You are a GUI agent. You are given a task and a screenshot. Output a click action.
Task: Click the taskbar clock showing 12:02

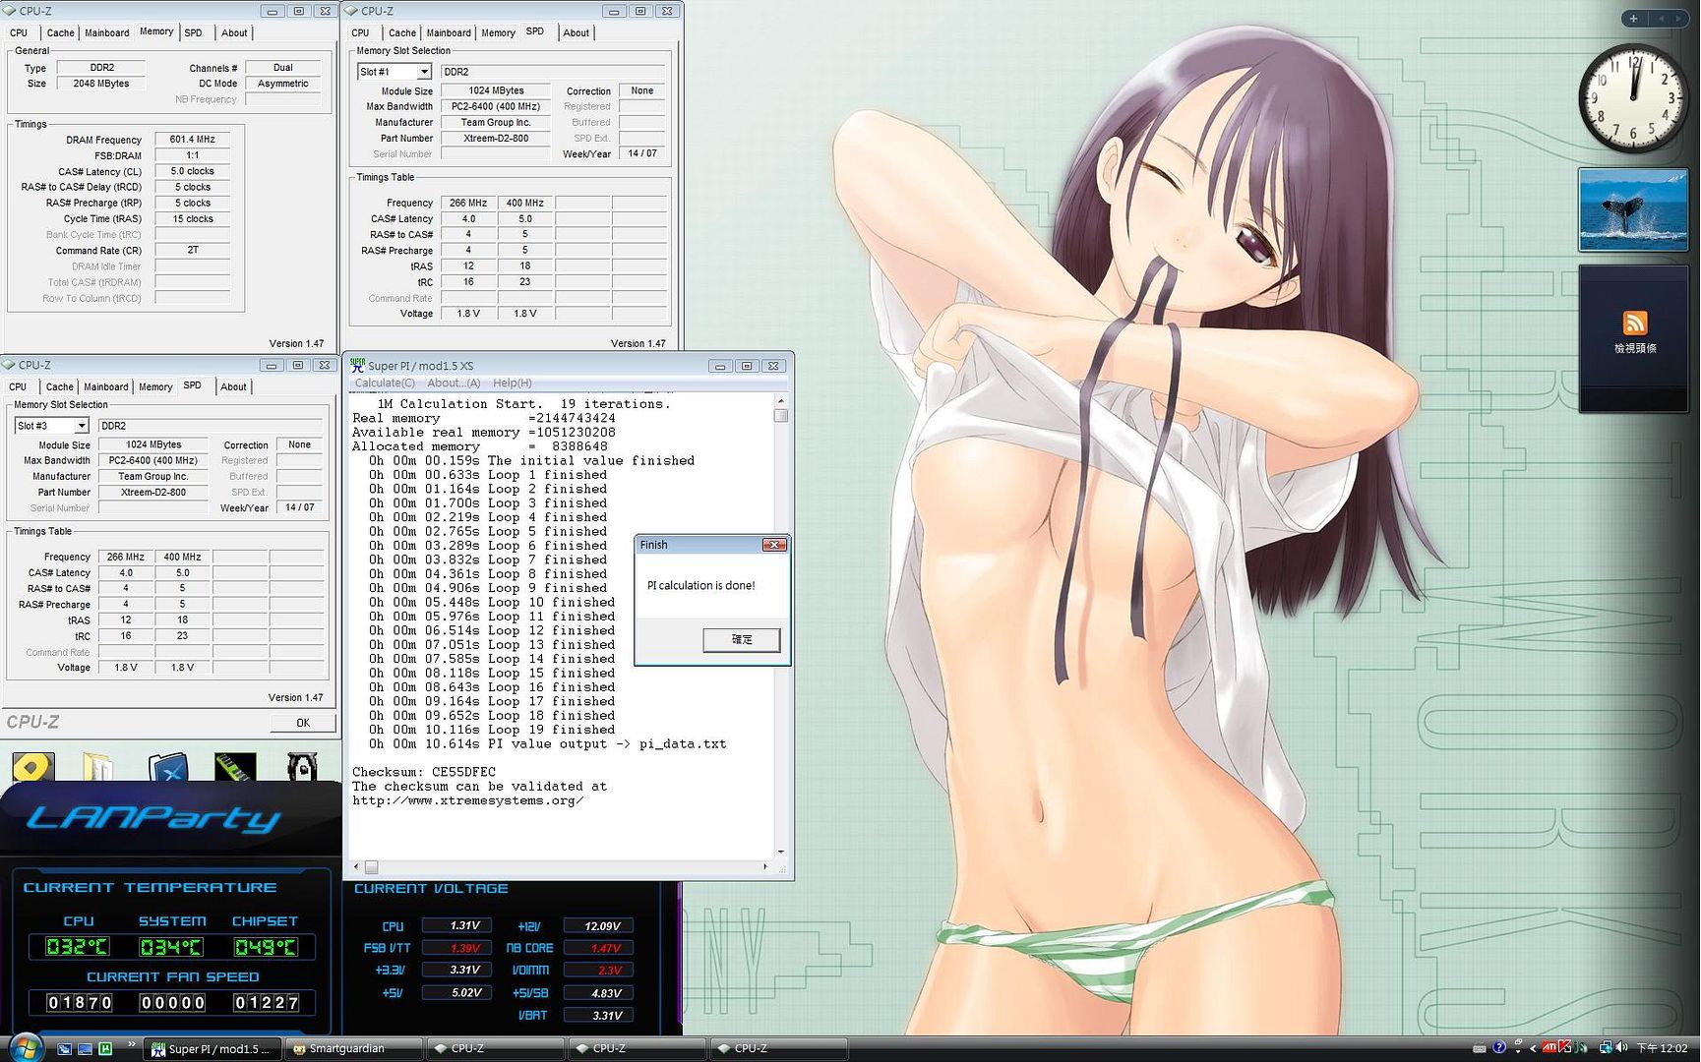click(x=1663, y=1048)
